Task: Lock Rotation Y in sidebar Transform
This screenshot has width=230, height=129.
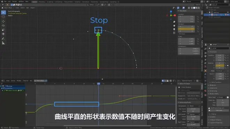Action: coord(198,29)
